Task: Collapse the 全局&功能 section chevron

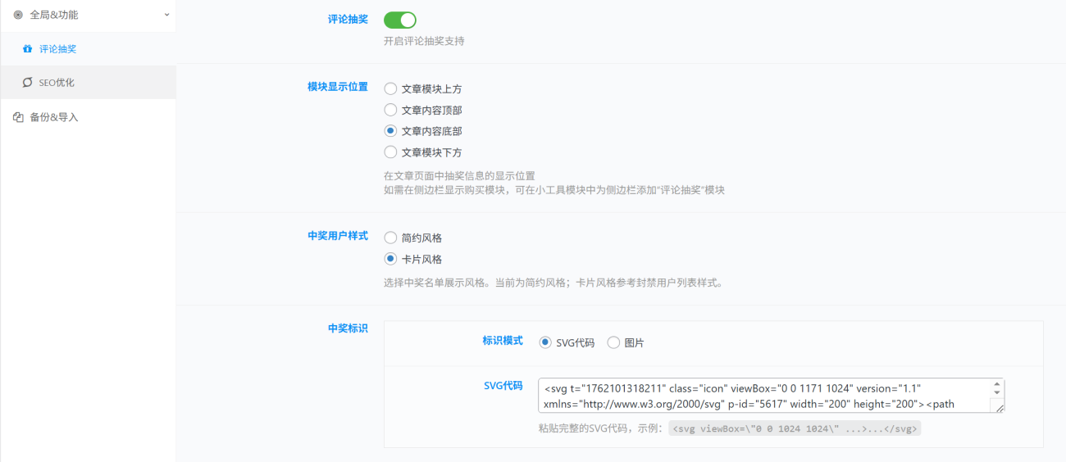Action: pos(166,15)
